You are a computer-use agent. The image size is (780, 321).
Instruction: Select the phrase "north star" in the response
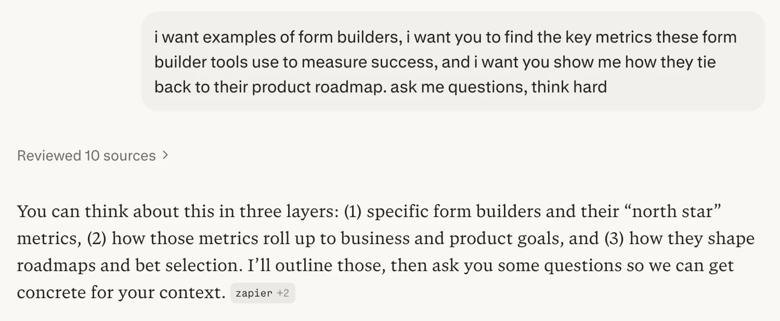pyautogui.click(x=670, y=211)
